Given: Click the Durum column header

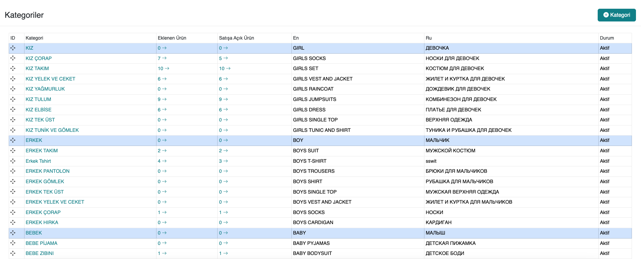Looking at the screenshot, I should (607, 38).
